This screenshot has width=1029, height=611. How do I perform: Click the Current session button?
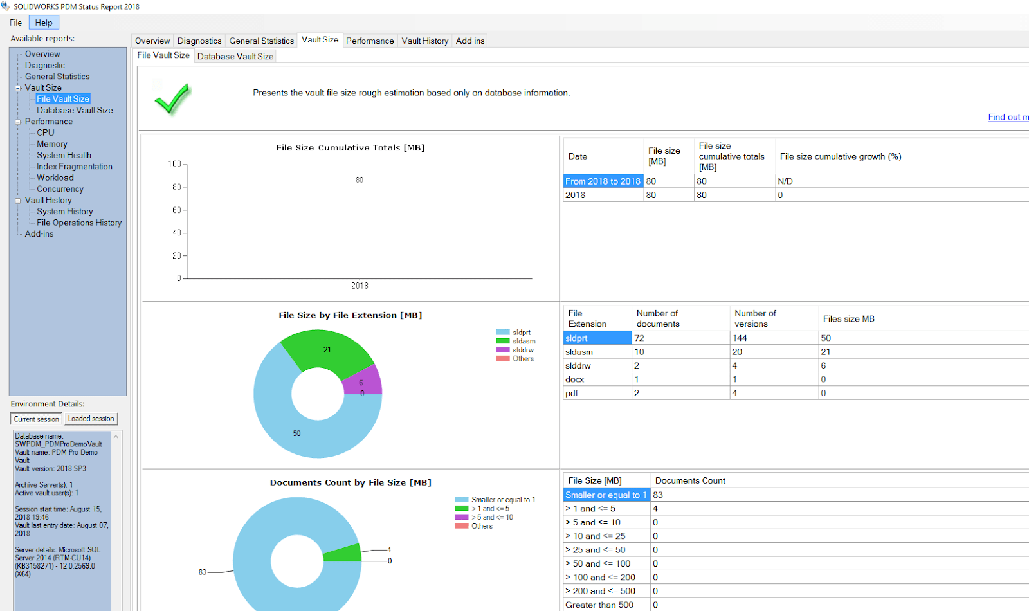point(37,419)
